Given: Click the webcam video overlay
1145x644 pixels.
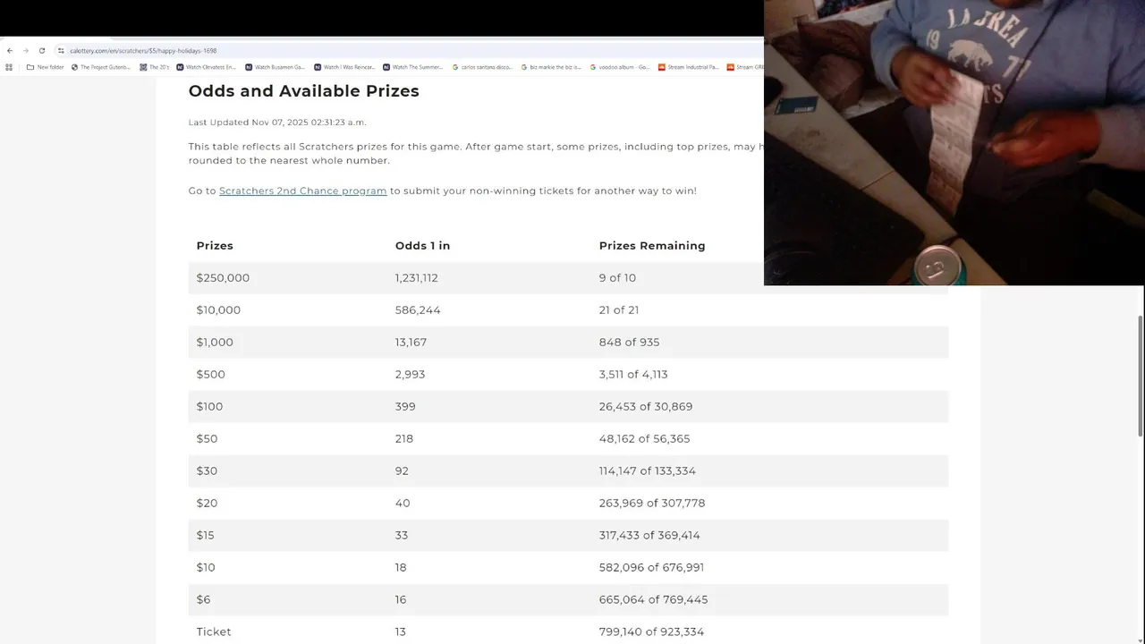Looking at the screenshot, I should point(954,143).
